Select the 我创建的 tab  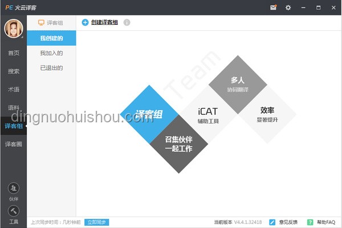(x=51, y=38)
